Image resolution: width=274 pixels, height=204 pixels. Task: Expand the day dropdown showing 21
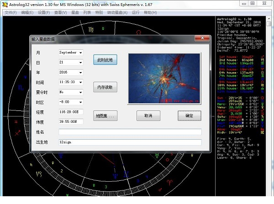pyautogui.click(x=80, y=63)
